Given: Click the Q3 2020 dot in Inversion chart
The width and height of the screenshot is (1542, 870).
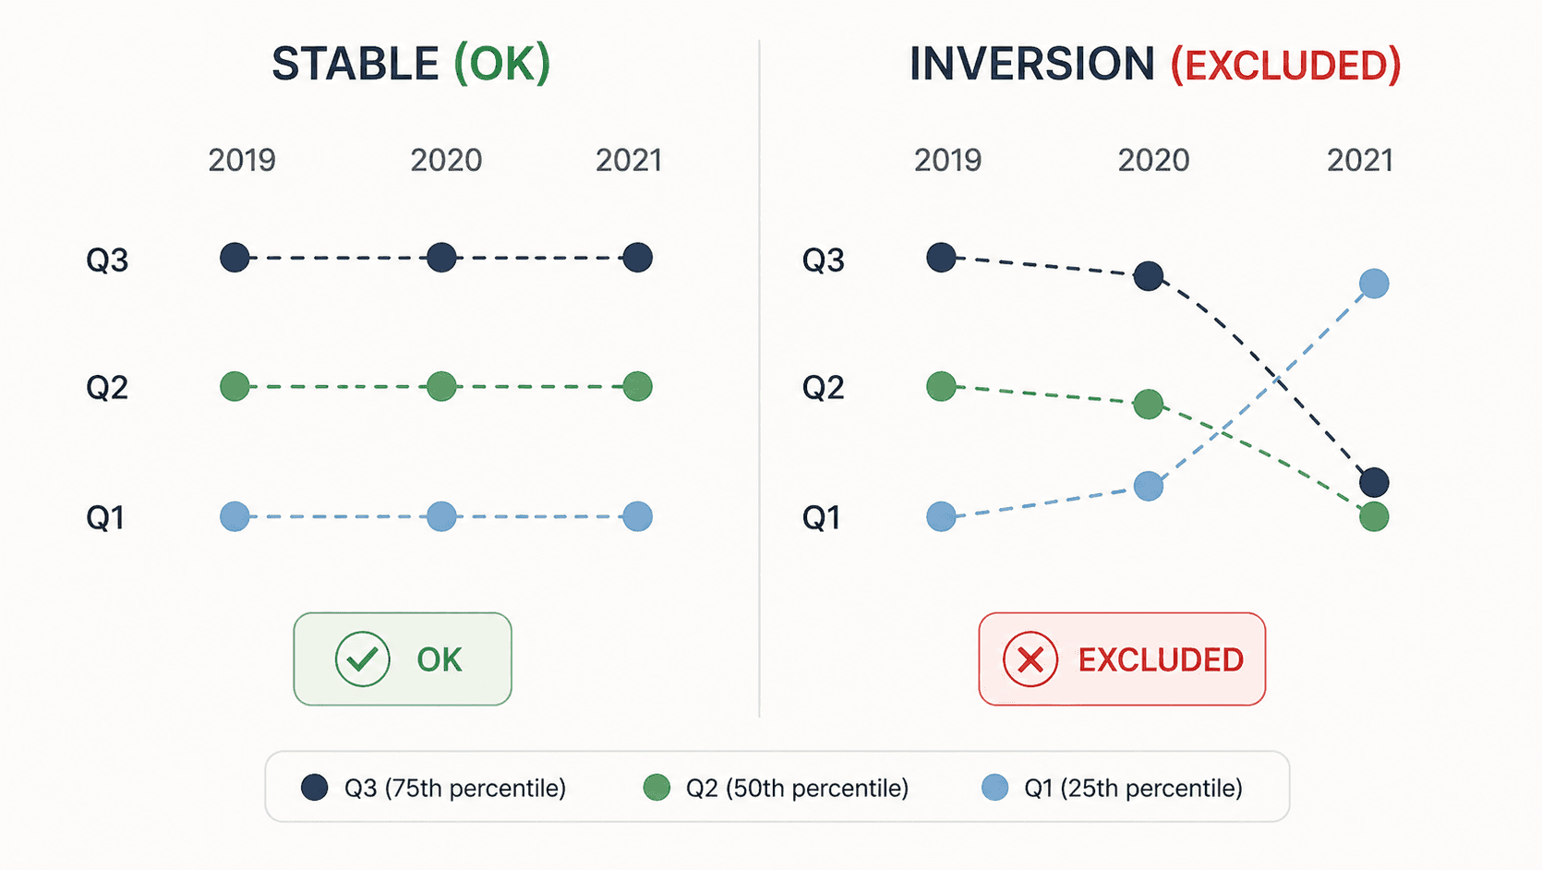Looking at the screenshot, I should (1148, 275).
